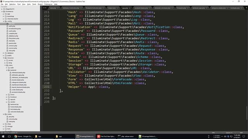This screenshot has width=248, height=139.
Task: Open php artisan serve terminal in taskbar
Action: tap(127, 136)
